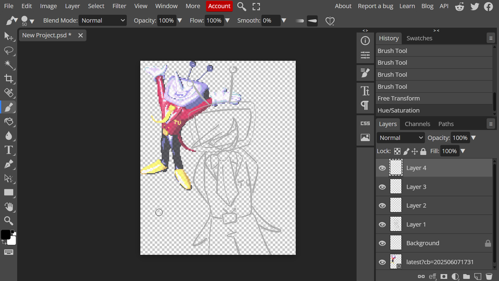Open the layer blend mode Normal dropdown
499x281 pixels.
click(401, 138)
